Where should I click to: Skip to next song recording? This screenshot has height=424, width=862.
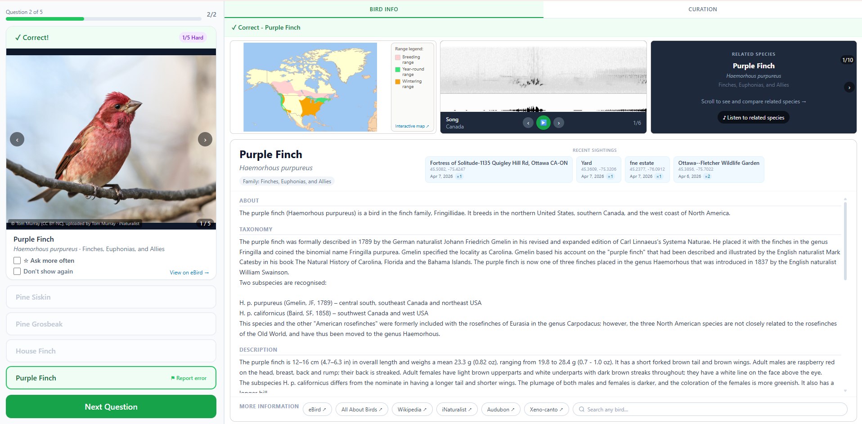tap(559, 123)
